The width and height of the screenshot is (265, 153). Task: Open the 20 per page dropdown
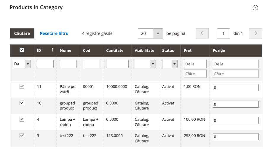pos(150,33)
